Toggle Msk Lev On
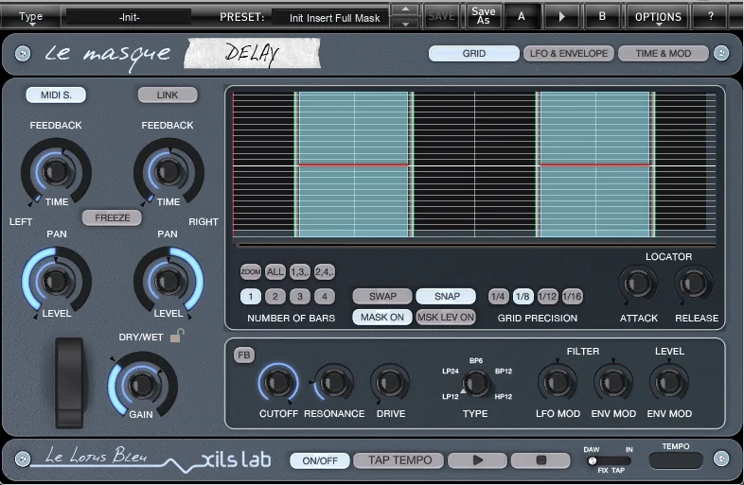The height and width of the screenshot is (485, 744). [446, 317]
